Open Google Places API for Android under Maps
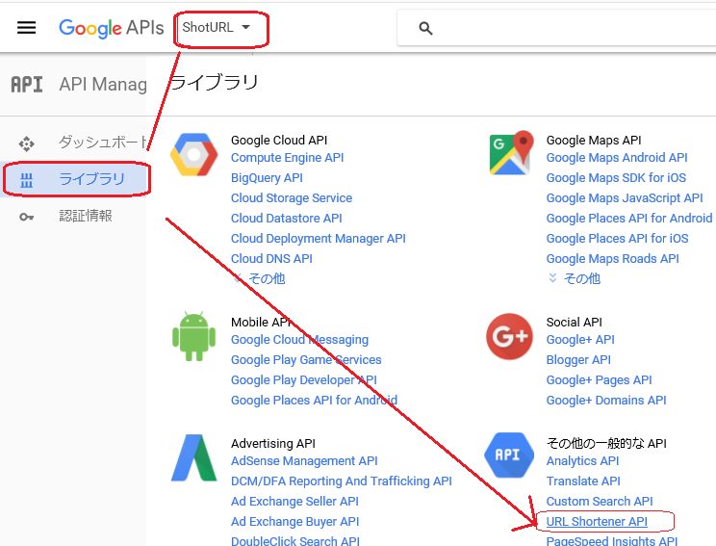 click(629, 218)
